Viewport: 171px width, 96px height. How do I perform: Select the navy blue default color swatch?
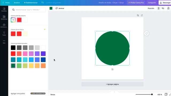point(43,60)
